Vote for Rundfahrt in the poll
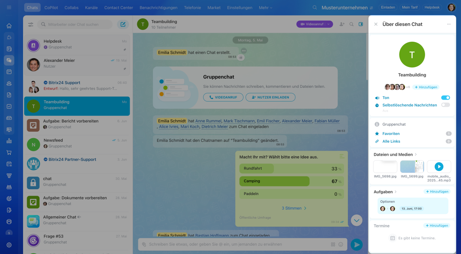 click(x=291, y=168)
